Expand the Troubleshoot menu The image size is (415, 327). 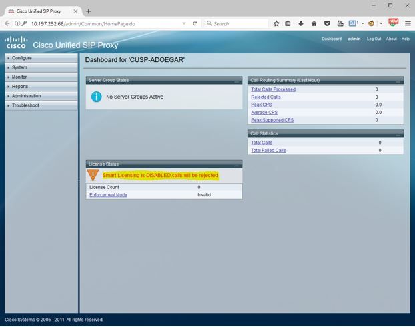pos(41,105)
